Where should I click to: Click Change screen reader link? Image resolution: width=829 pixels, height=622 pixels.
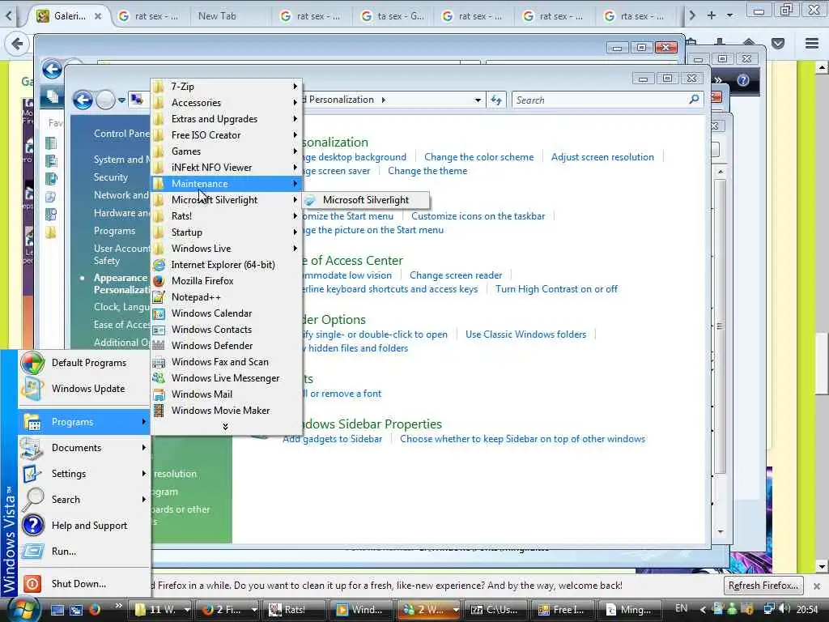point(456,275)
